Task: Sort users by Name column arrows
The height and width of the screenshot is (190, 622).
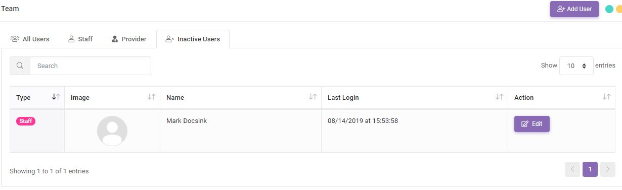Action: pyautogui.click(x=313, y=97)
